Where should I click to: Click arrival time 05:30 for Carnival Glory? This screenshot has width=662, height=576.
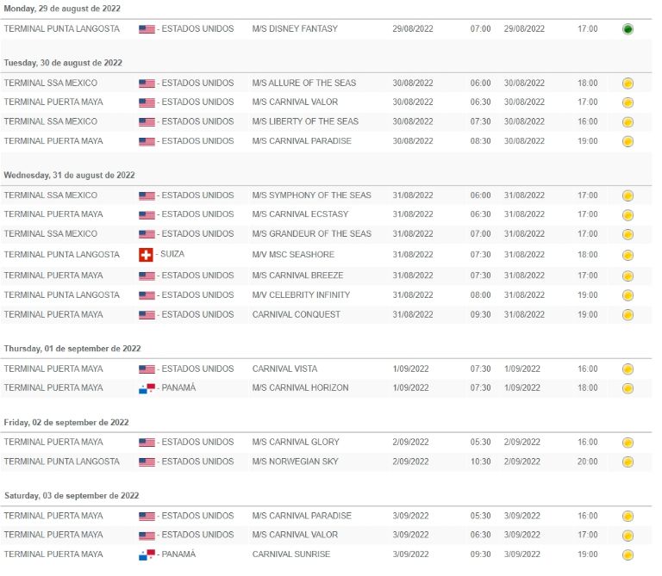pyautogui.click(x=480, y=442)
